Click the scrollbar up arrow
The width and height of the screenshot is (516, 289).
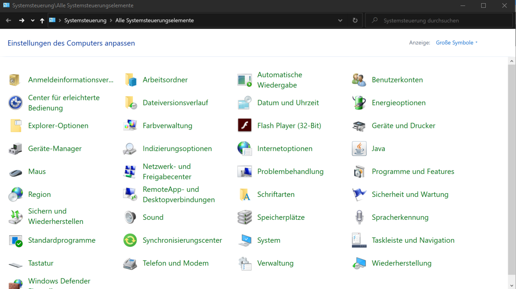pos(511,61)
